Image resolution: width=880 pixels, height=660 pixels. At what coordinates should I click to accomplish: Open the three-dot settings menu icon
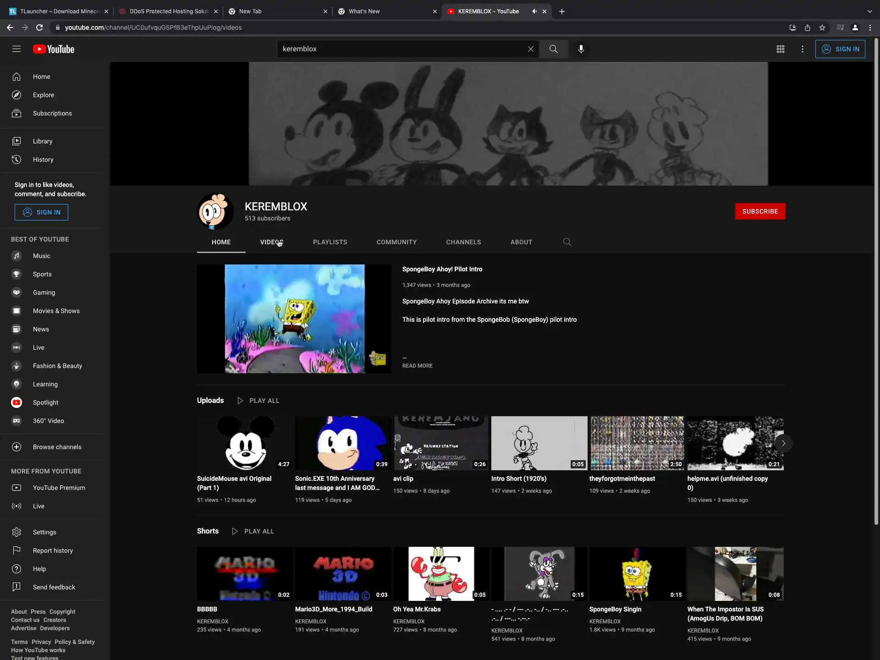pyautogui.click(x=802, y=49)
